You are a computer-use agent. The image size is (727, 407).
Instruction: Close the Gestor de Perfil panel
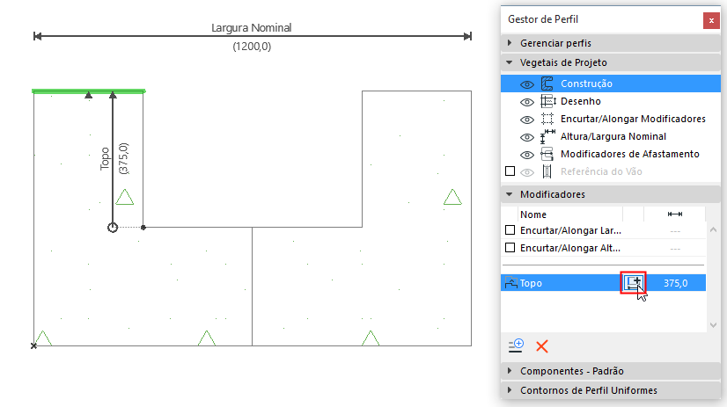coord(711,20)
